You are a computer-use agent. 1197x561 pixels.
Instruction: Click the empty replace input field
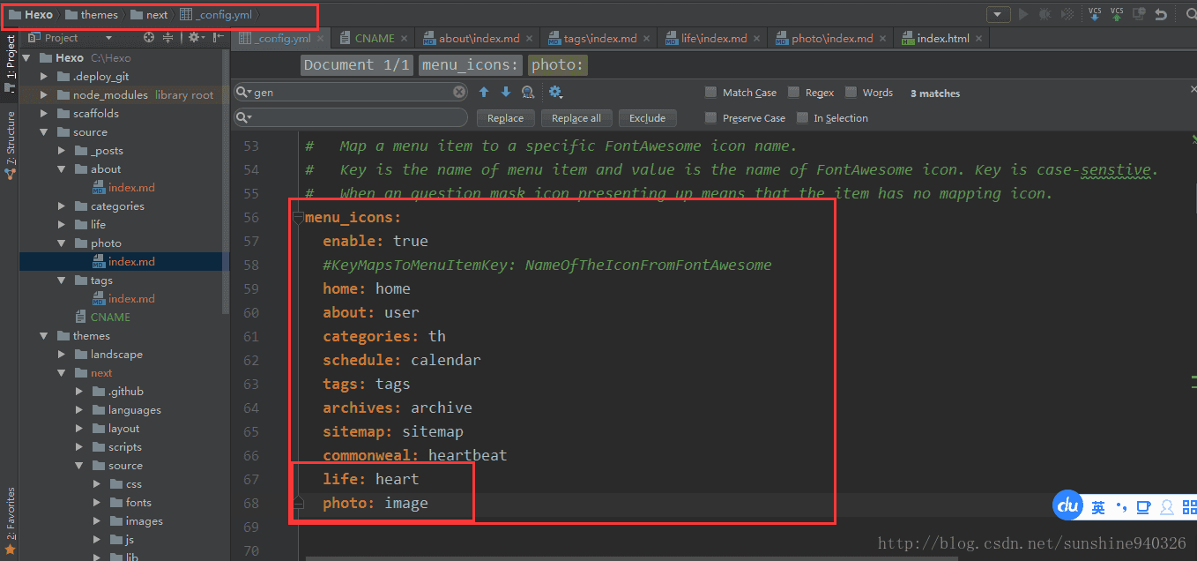351,117
